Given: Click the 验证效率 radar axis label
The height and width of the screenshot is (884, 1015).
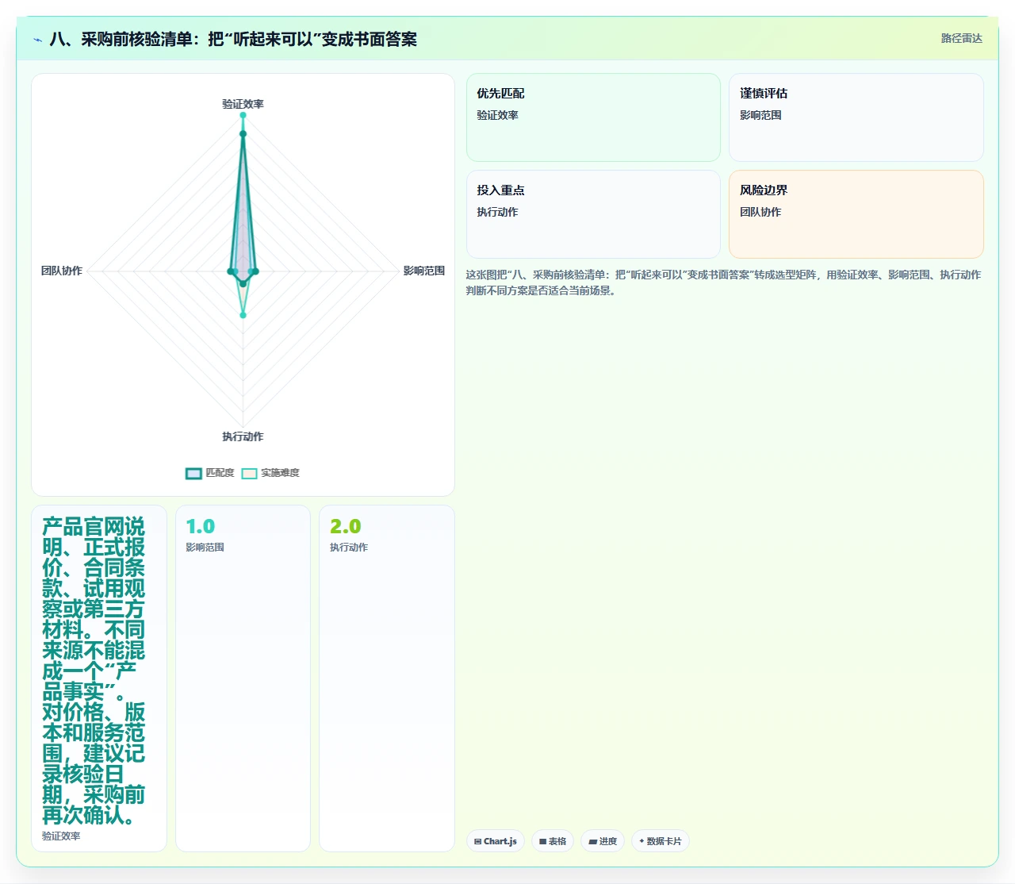Looking at the screenshot, I should 243,104.
